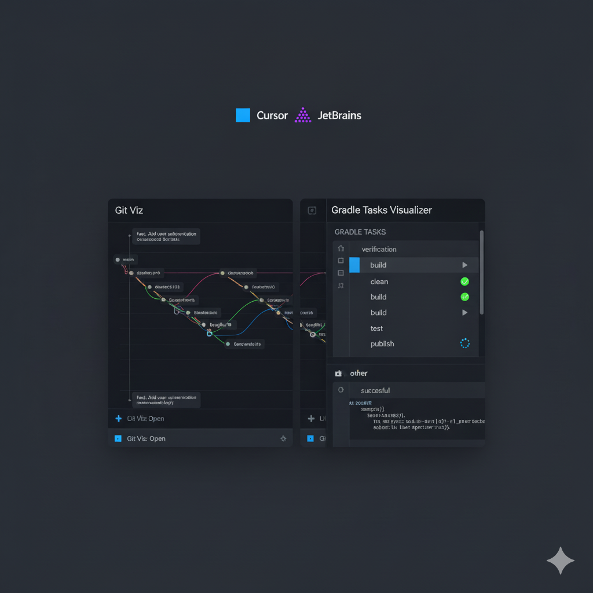This screenshot has height=593, width=593.
Task: Toggle the green checkmark on the clean task
Action: pyautogui.click(x=464, y=281)
